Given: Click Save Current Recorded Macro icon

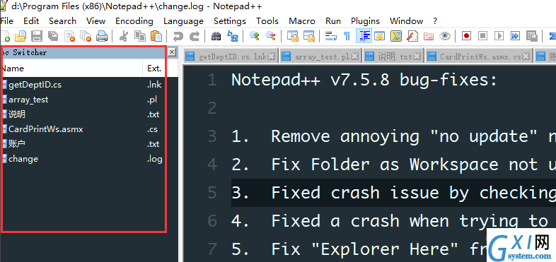Looking at the screenshot, I should coord(531,36).
